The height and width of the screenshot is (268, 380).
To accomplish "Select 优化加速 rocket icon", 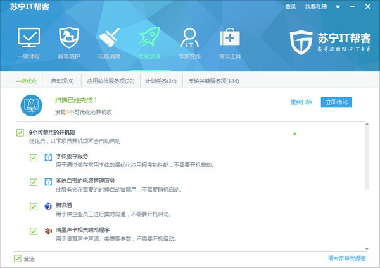I will click(150, 38).
